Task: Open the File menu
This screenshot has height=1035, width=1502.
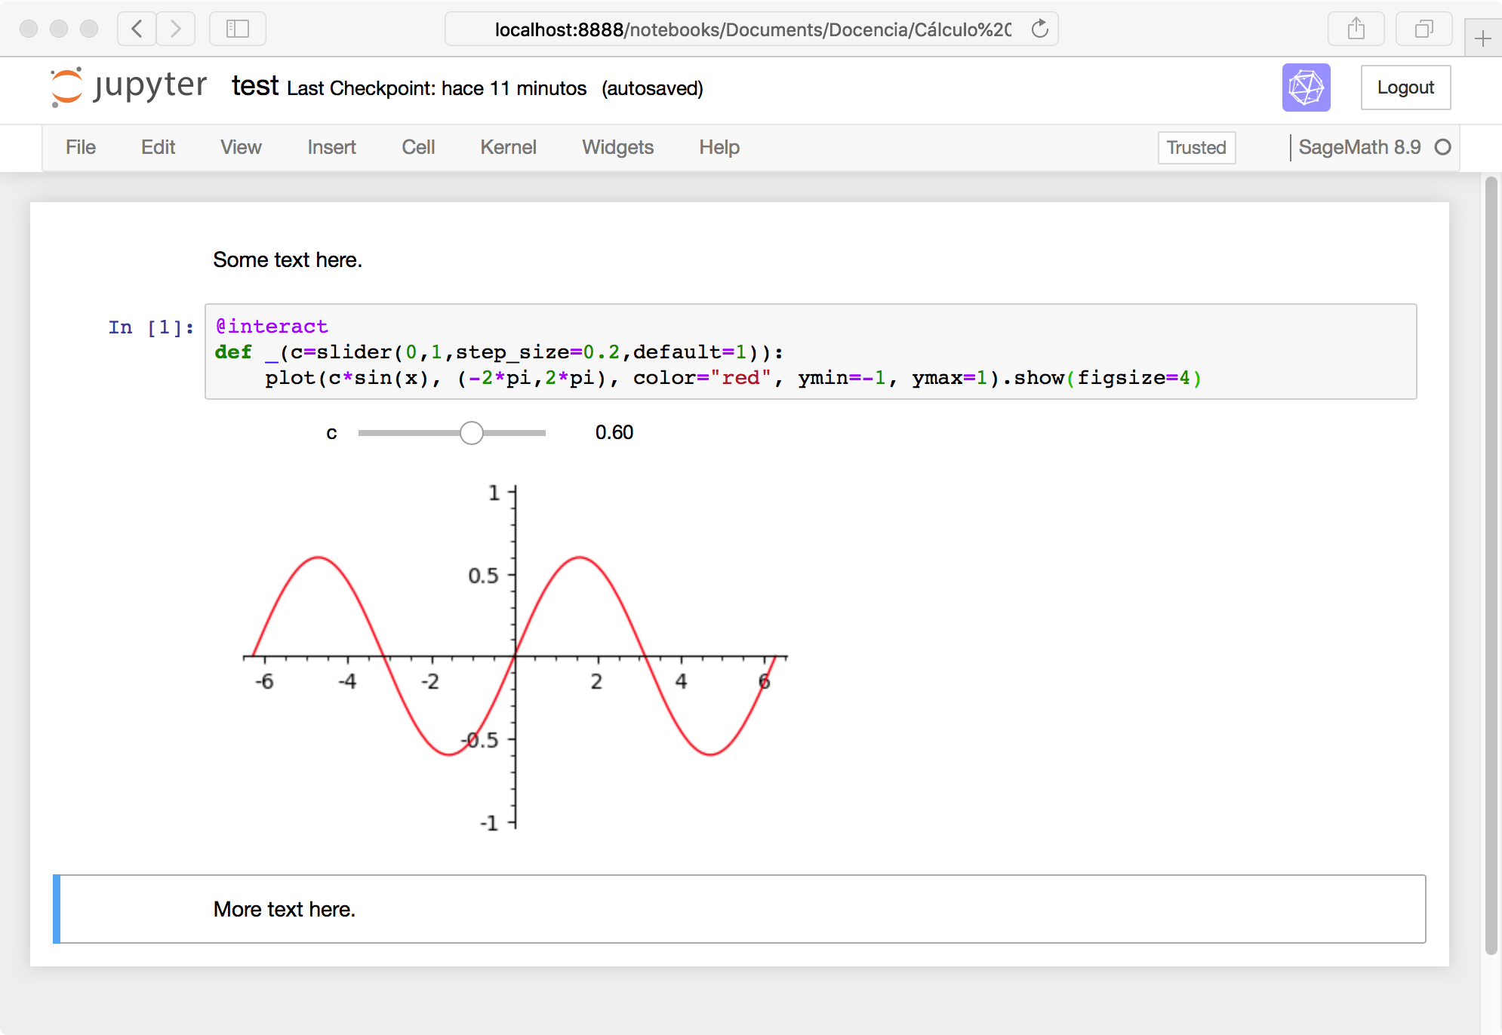Action: pyautogui.click(x=80, y=147)
